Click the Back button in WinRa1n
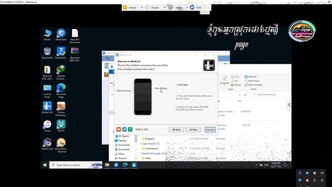332x187 pixels. click(176, 129)
